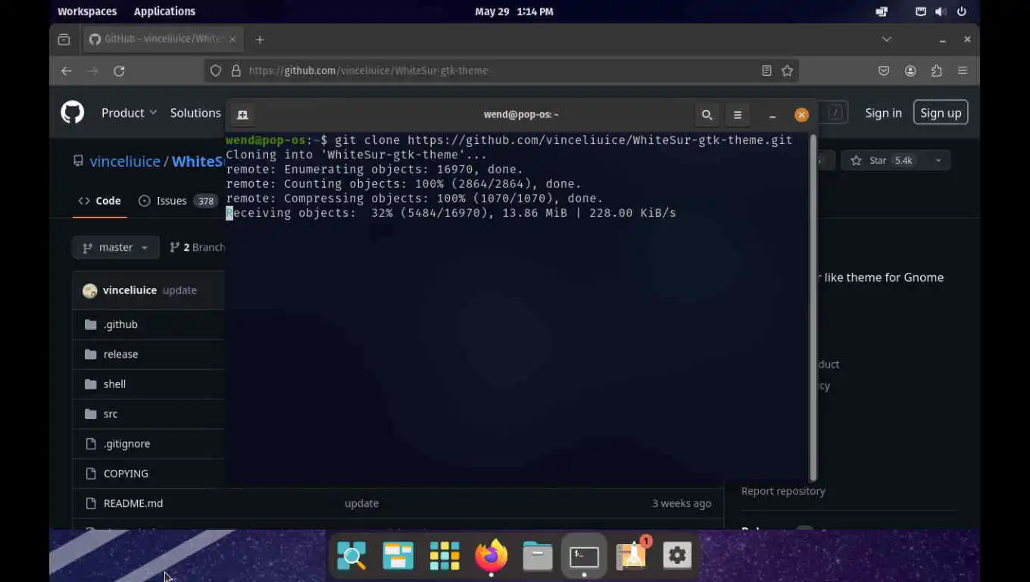Open Firefox tab overview icon
The height and width of the screenshot is (582, 1030).
coord(64,39)
